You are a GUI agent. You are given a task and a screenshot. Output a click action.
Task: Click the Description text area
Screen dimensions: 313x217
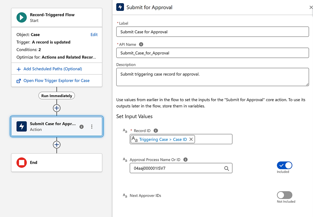212,77
